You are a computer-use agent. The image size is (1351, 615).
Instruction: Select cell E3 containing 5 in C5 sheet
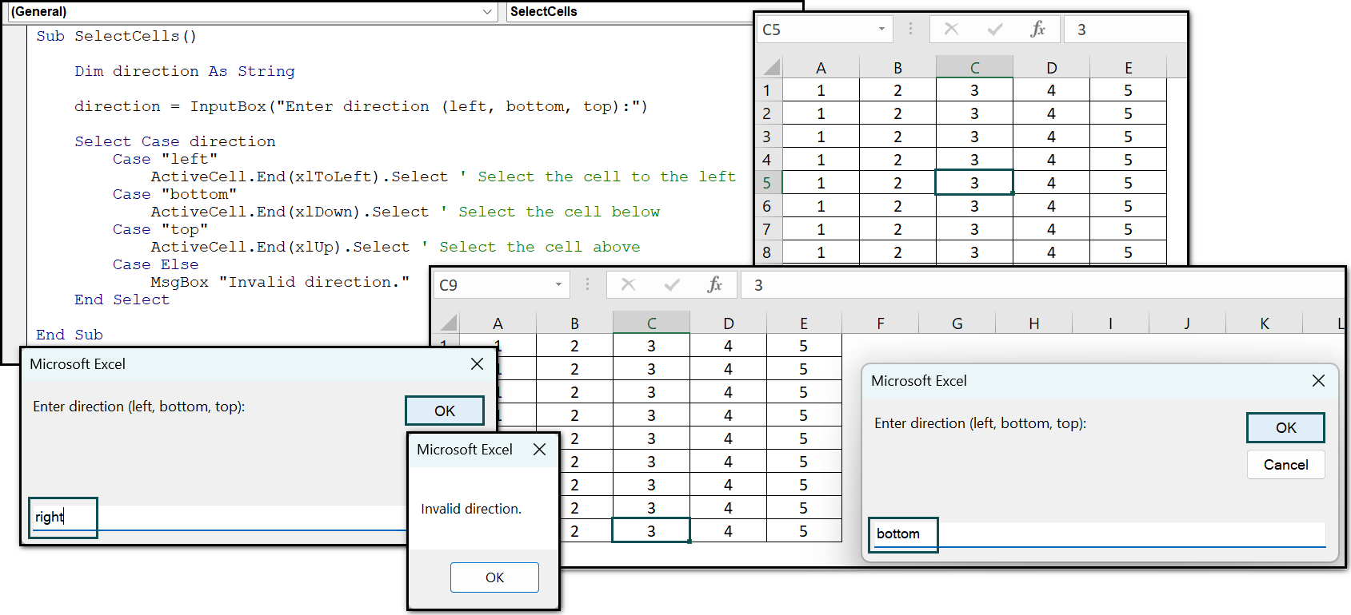coord(1128,137)
